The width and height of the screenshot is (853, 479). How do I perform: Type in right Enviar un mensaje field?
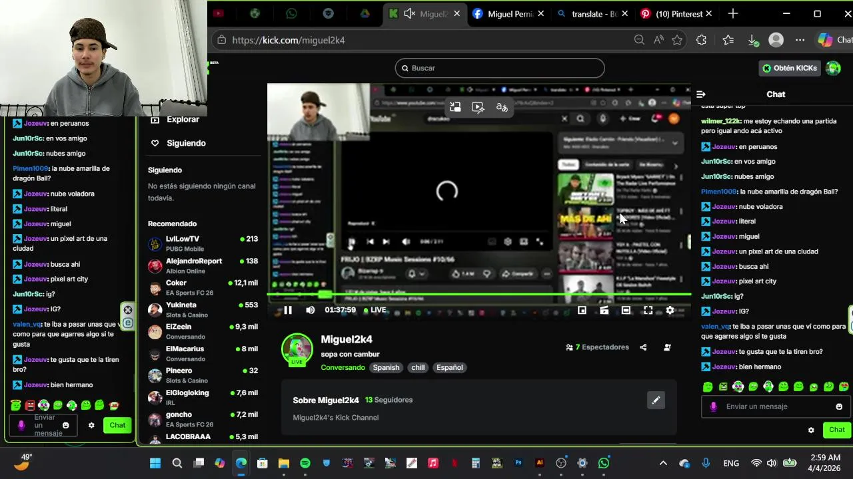tap(776, 406)
